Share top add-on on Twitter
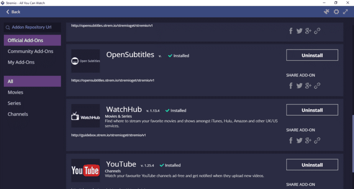354x189 pixels. click(299, 31)
